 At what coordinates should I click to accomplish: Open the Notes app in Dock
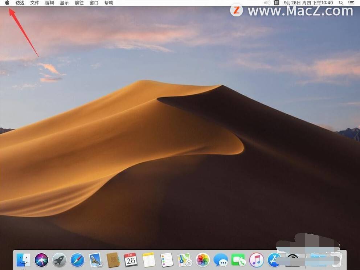coord(149,260)
